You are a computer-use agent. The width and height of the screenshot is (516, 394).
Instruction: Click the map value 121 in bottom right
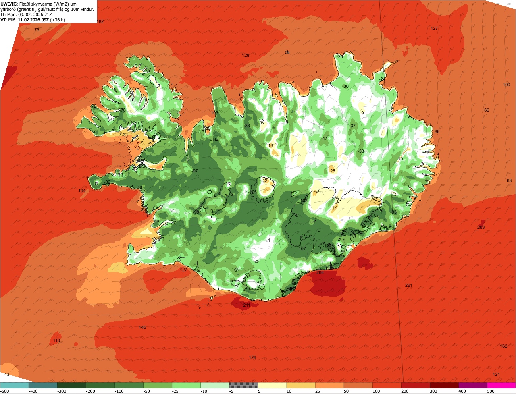[x=496, y=375]
